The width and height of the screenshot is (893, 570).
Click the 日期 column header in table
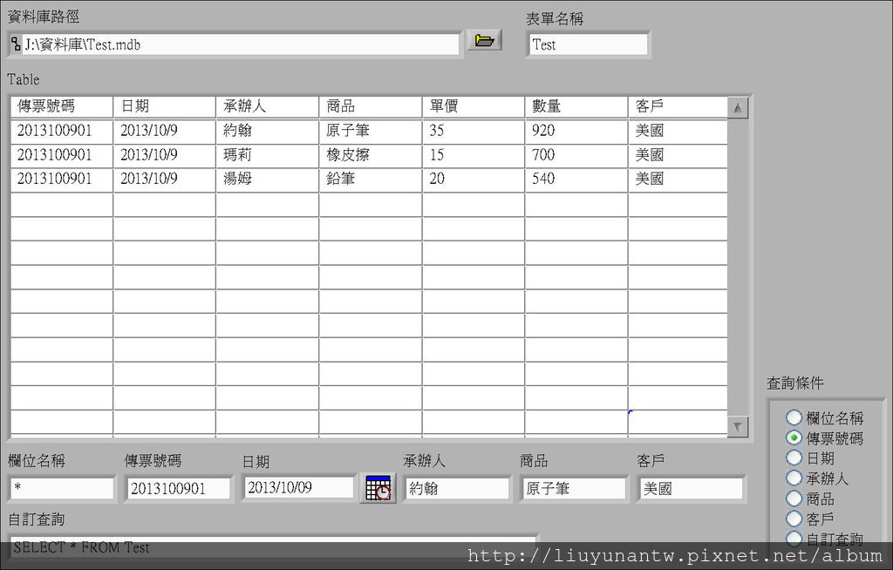coord(164,106)
